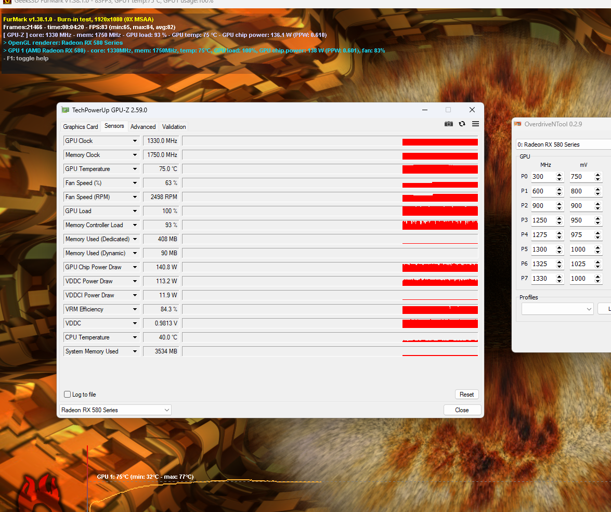Open the GPU Temperature sensor dropdown

(x=135, y=169)
